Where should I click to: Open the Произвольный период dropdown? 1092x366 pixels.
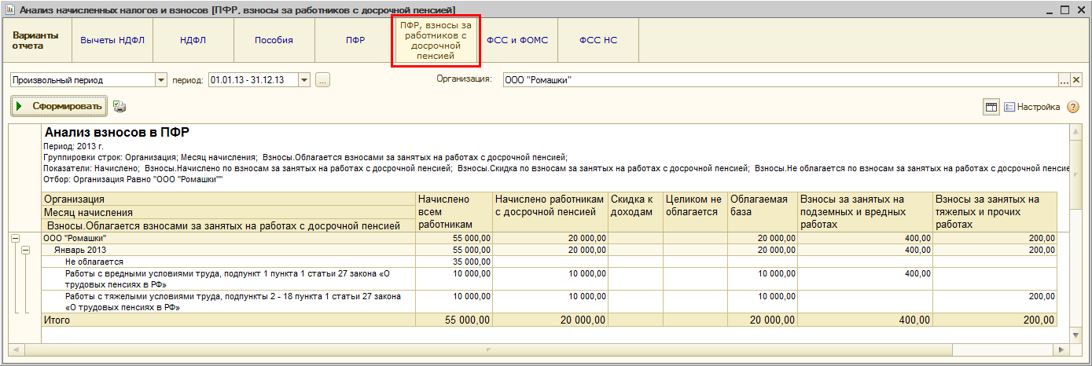pyautogui.click(x=162, y=79)
